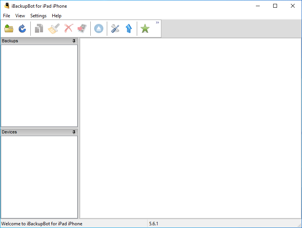302x228 pixels.
Task: Click the blue upward arrow icon
Action: coord(129,28)
